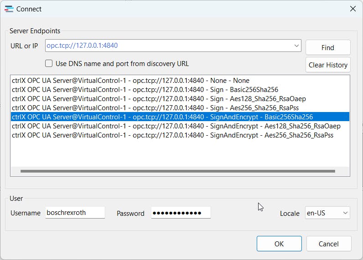Screen dimensions: 363x260
Task: Cancel the connection dialog
Action: [328, 244]
